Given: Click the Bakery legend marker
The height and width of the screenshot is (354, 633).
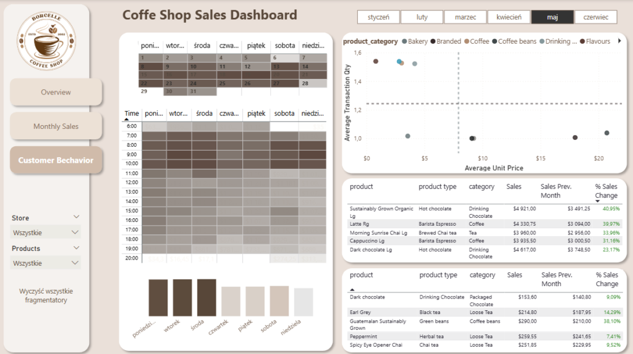Looking at the screenshot, I should (x=405, y=41).
